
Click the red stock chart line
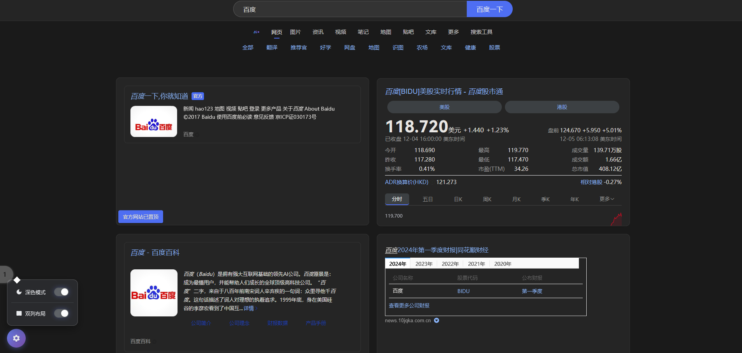(616, 219)
